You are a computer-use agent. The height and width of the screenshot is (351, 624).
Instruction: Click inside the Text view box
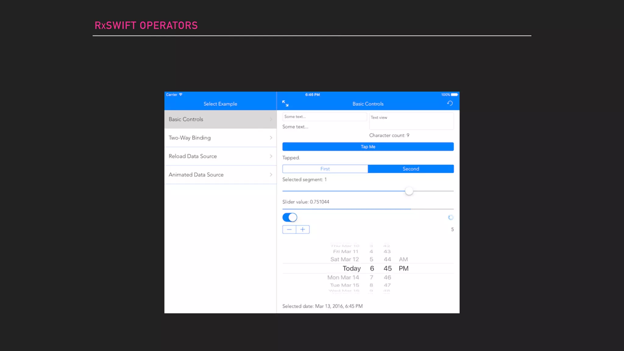coord(411,121)
